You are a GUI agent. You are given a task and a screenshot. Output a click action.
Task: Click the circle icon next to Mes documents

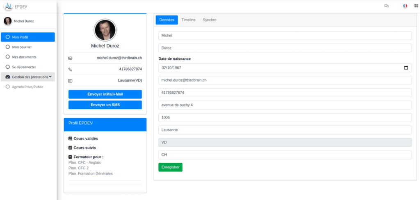[x=8, y=57]
